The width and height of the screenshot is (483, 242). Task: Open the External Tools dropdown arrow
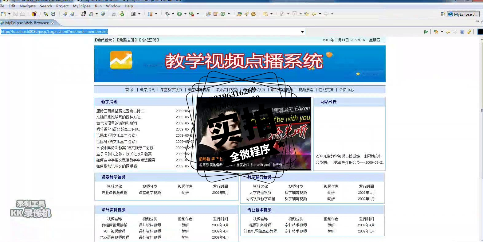[x=198, y=14]
